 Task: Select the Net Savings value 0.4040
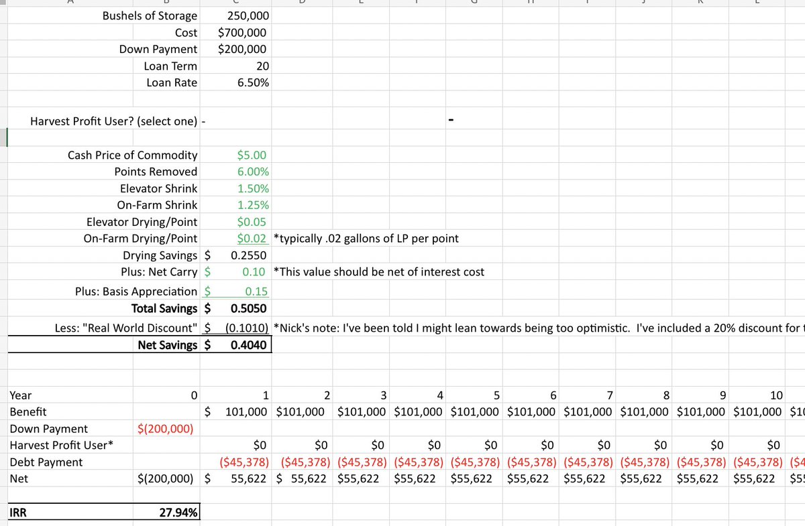click(248, 345)
